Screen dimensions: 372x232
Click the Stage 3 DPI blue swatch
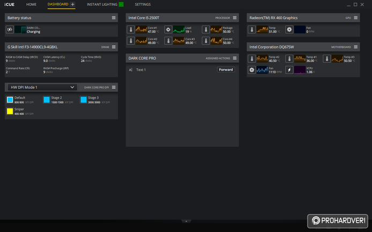pos(84,100)
